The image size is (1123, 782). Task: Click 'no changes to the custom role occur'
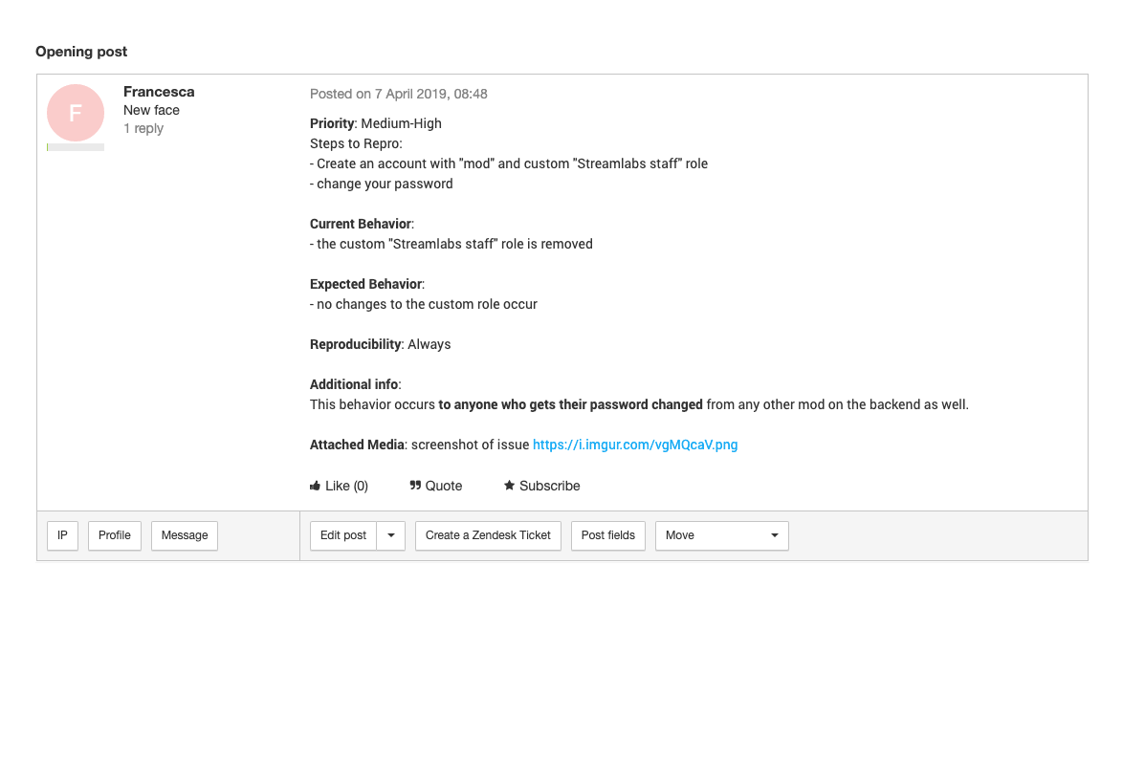423,304
